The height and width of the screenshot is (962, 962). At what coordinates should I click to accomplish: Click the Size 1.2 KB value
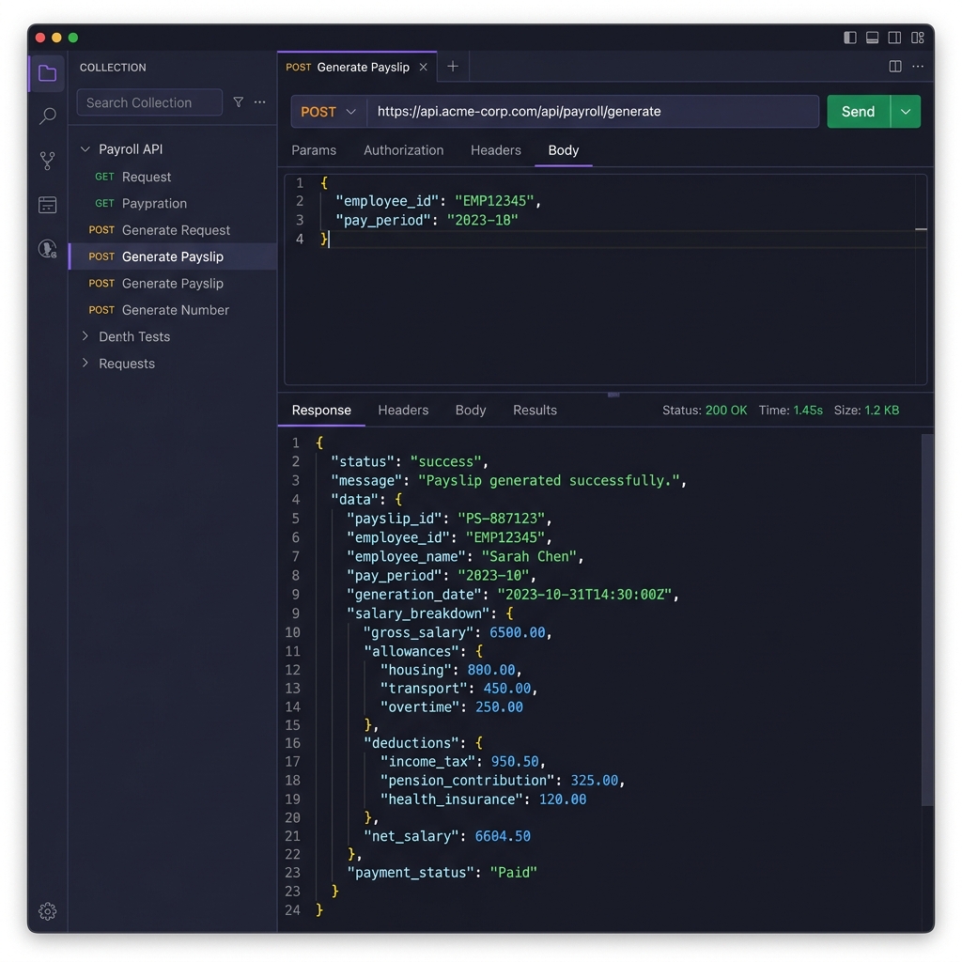pyautogui.click(x=881, y=410)
